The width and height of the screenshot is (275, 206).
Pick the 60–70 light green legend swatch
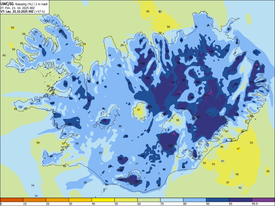[149, 200]
